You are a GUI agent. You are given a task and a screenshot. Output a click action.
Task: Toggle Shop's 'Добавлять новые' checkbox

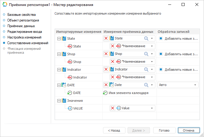coord(161,54)
